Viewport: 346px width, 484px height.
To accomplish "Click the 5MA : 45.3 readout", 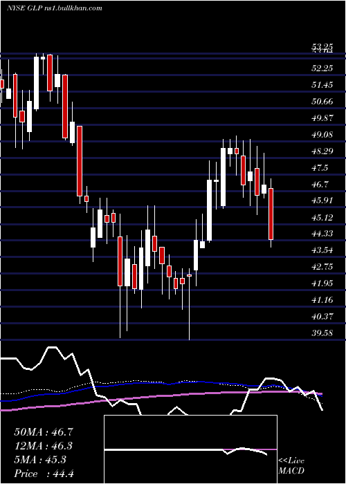I will click(x=40, y=460).
